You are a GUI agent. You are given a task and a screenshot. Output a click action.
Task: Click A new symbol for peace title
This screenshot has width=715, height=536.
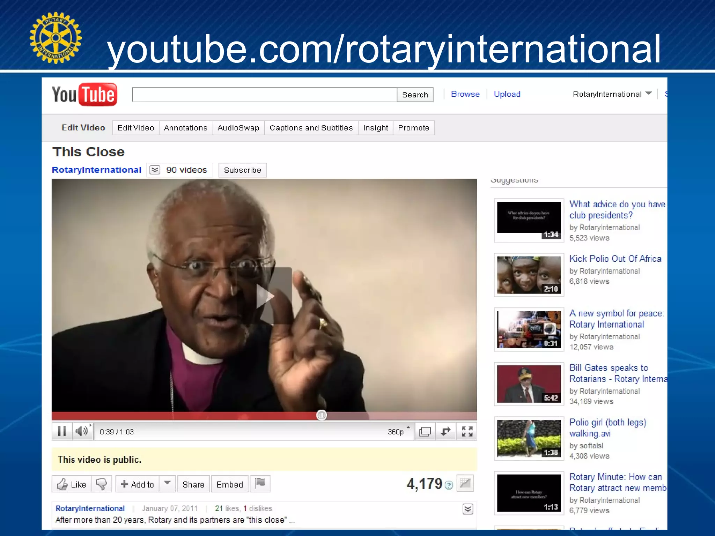tap(617, 319)
